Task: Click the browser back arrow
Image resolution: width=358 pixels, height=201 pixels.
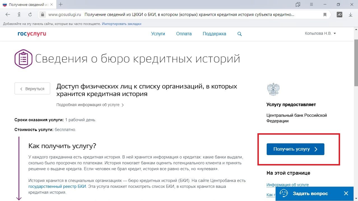Action: click(x=8, y=15)
